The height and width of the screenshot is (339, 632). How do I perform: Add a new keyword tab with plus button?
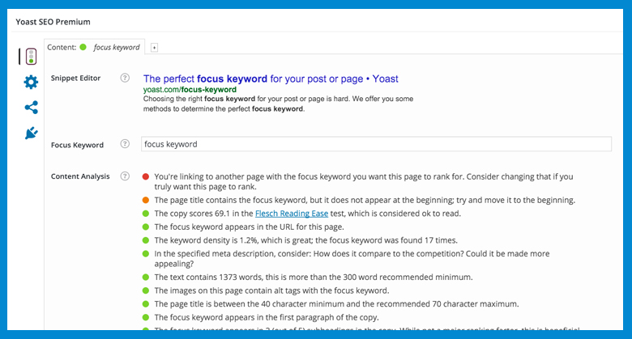coord(154,48)
